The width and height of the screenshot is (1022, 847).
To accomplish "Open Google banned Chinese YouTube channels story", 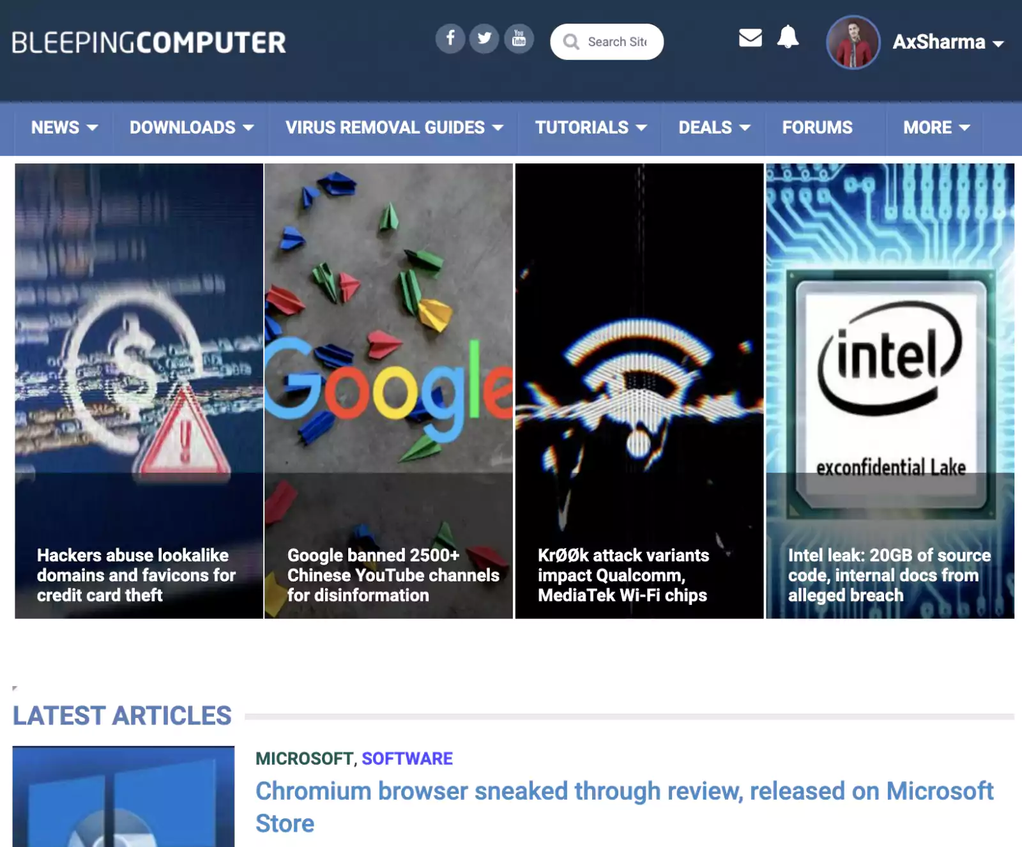I will [x=393, y=575].
